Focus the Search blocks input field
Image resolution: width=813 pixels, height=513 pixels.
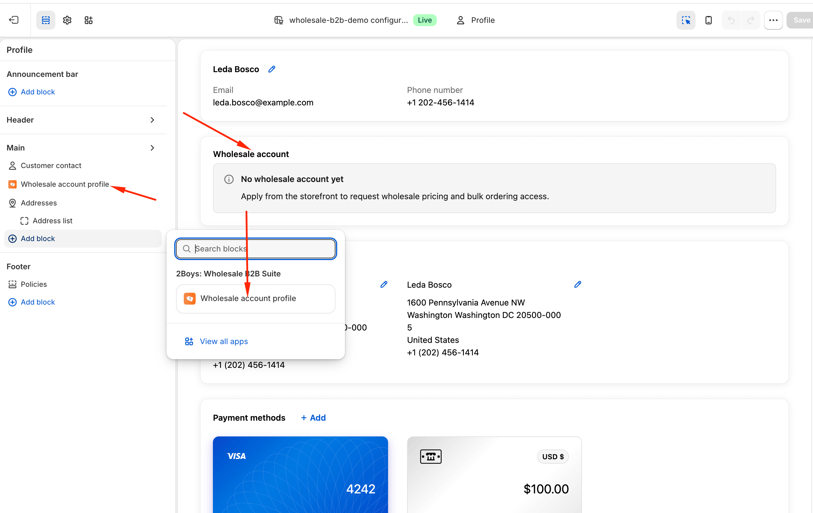(255, 249)
